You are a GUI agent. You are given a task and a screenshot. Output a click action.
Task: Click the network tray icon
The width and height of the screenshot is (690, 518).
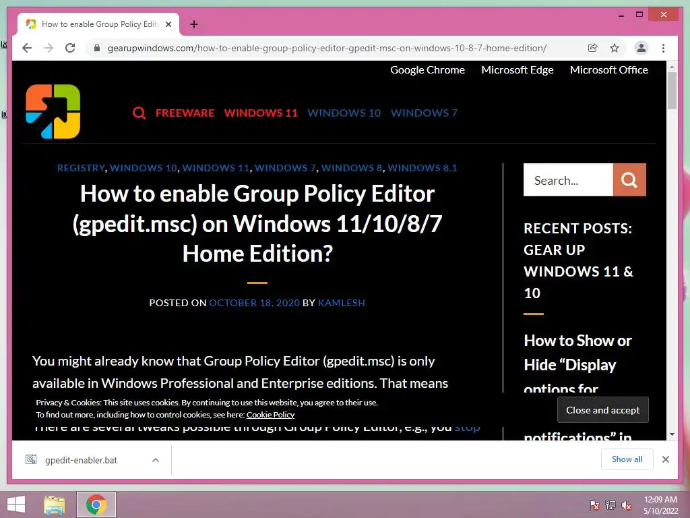[610, 505]
